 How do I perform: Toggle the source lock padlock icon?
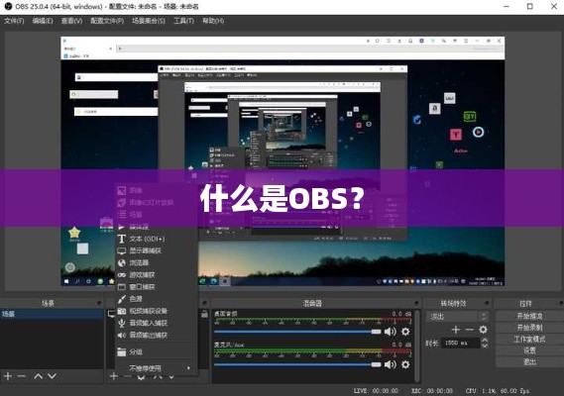coord(204,314)
